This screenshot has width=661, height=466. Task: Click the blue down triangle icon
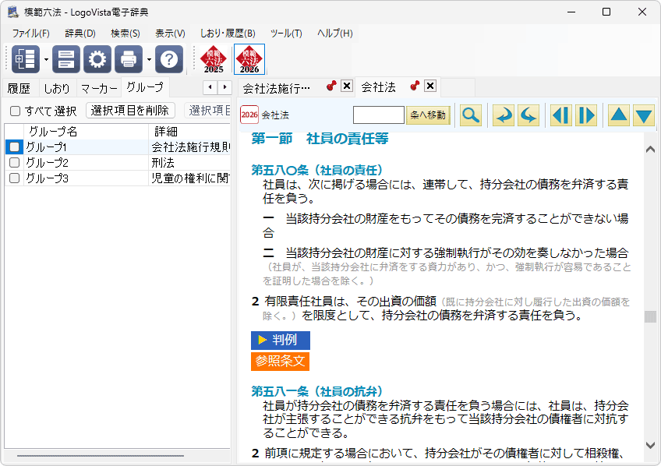click(x=643, y=115)
